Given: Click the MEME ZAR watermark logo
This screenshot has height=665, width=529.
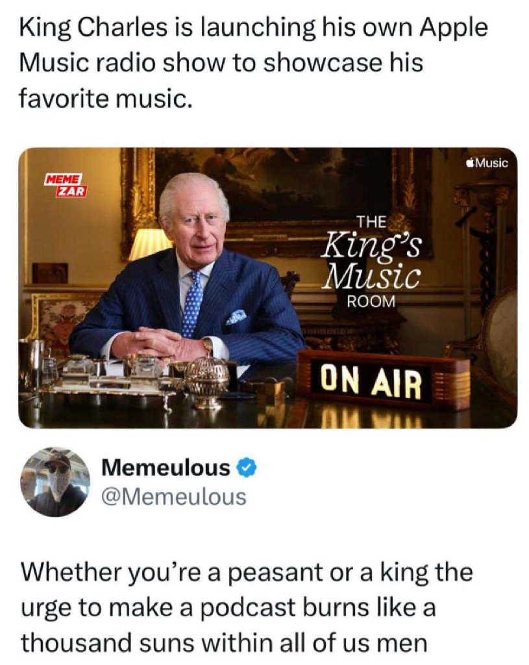Looking at the screenshot, I should pos(66,185).
